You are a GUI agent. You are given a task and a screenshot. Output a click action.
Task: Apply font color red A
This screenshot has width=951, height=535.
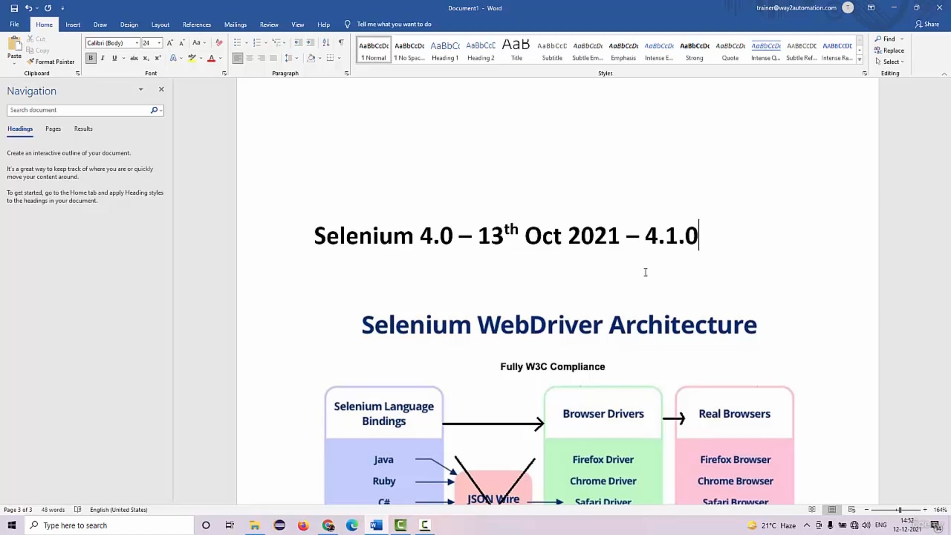[x=211, y=58]
